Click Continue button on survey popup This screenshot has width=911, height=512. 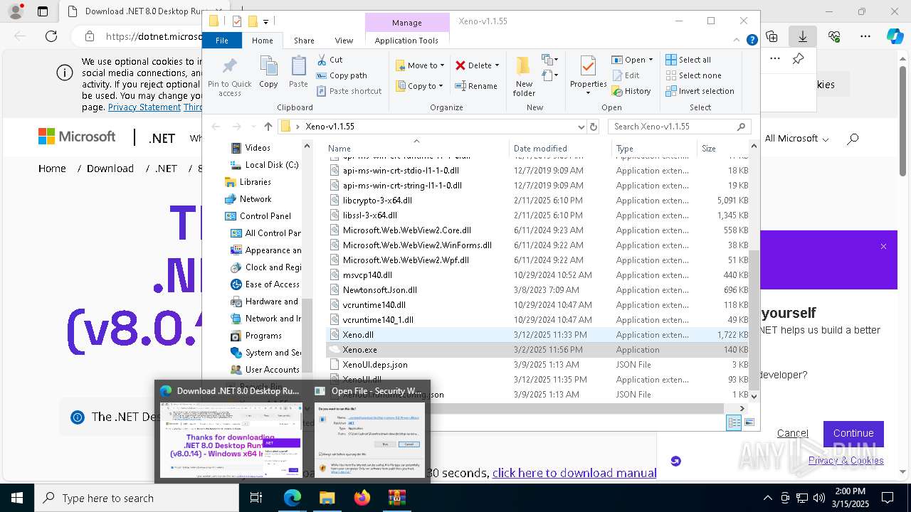853,433
